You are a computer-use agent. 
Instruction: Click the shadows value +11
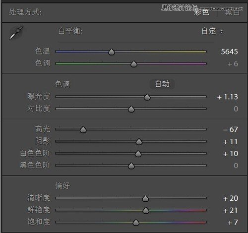coord(230,142)
